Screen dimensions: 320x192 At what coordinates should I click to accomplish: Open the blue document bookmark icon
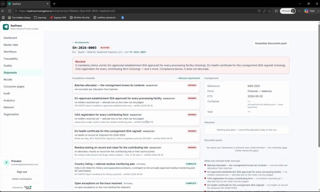(x=123, y=18)
